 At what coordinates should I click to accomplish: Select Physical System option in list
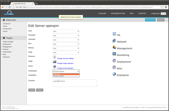[66, 76]
